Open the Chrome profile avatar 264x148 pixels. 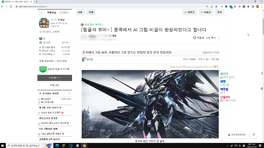click(257, 7)
